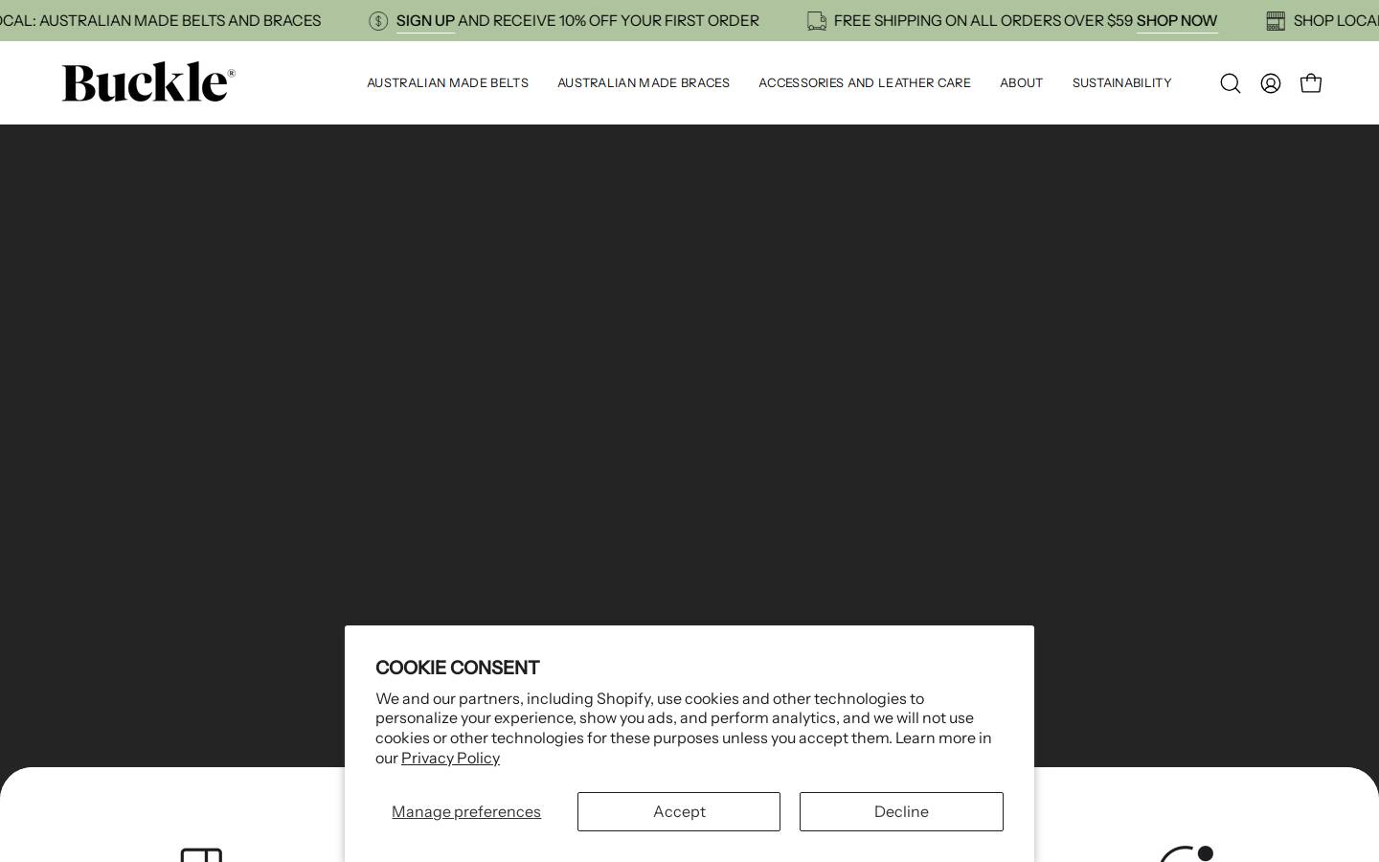The width and height of the screenshot is (1379, 862).
Task: Click 'Free shipping on all orders over $59' text
Action: click(983, 21)
